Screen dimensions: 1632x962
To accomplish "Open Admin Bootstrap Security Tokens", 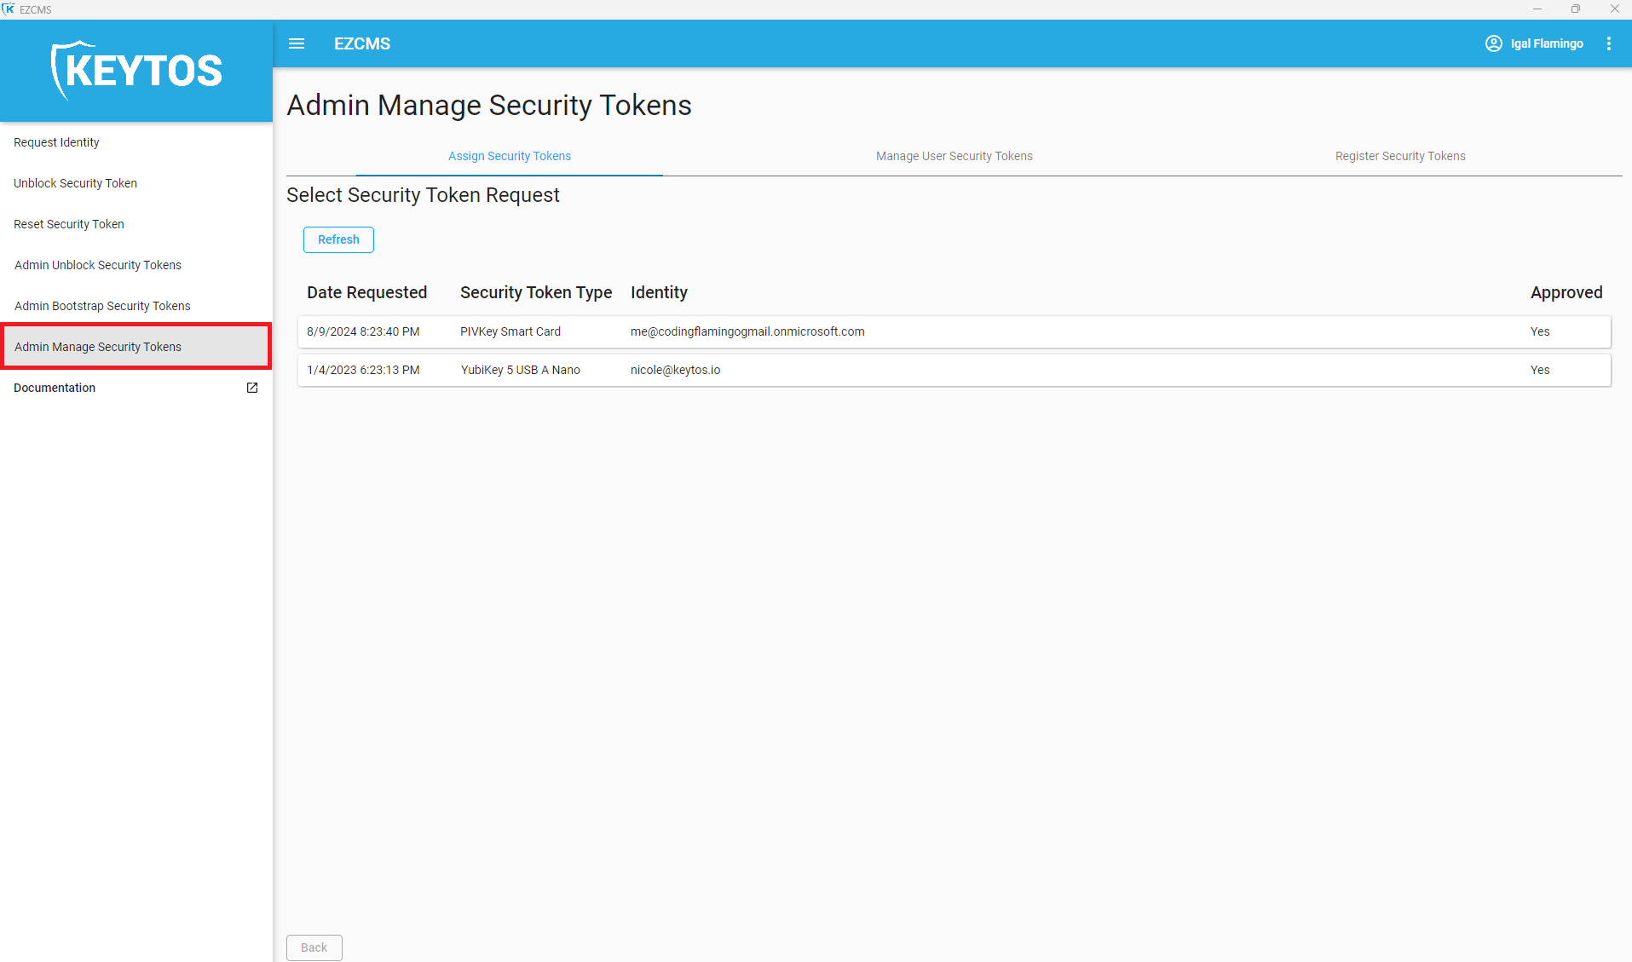I will [102, 306].
